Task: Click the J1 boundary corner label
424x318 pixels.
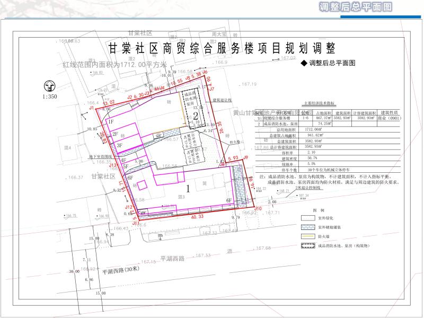Action: click(x=92, y=108)
